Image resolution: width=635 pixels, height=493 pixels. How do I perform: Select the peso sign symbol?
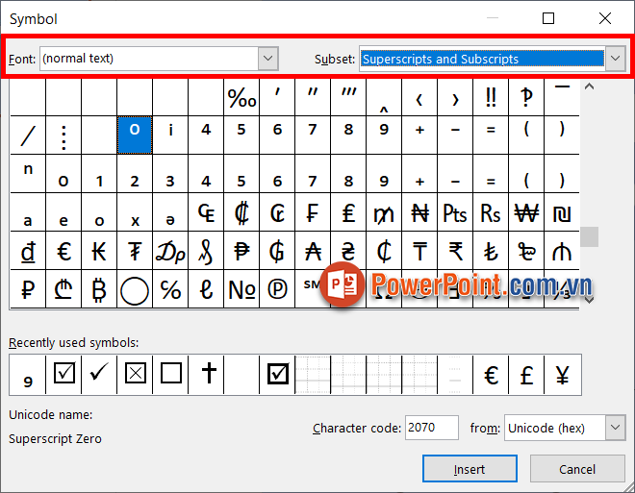click(241, 250)
